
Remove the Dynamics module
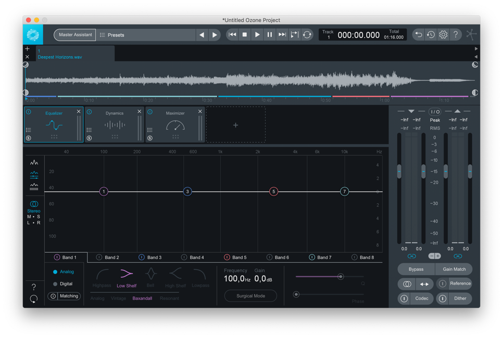[x=139, y=111]
